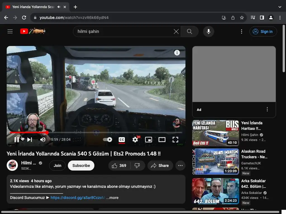Click the search magnifier button
Image resolution: width=286 pixels, height=214 pixels.
click(x=190, y=31)
